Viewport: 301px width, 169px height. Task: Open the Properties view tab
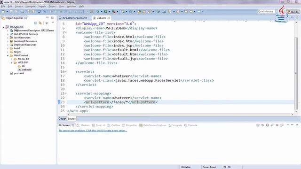click(130, 125)
